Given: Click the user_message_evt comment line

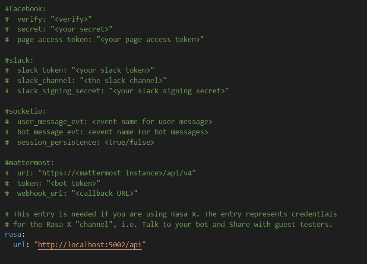Looking at the screenshot, I should [x=109, y=122].
